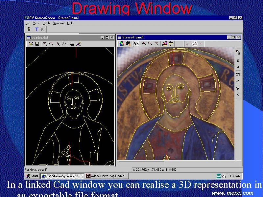Open a file in the quadro.dxf window

tap(31, 44)
